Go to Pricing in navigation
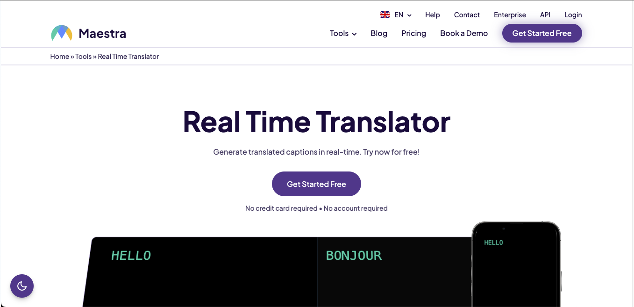 coord(413,33)
